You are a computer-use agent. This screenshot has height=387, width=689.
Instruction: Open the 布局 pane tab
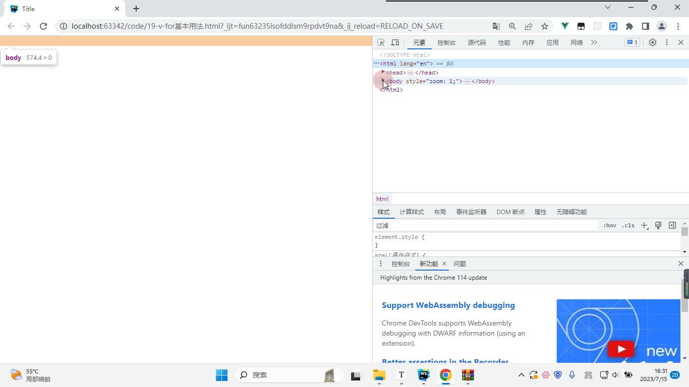pos(440,212)
